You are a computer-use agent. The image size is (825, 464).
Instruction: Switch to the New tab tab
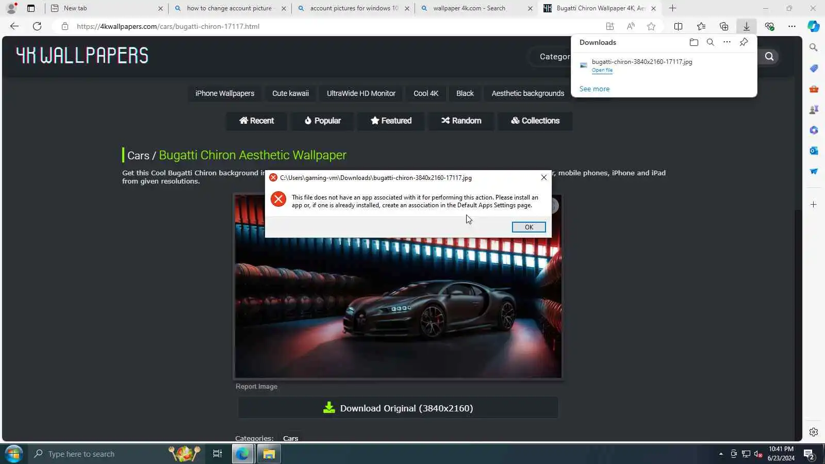coord(106,8)
